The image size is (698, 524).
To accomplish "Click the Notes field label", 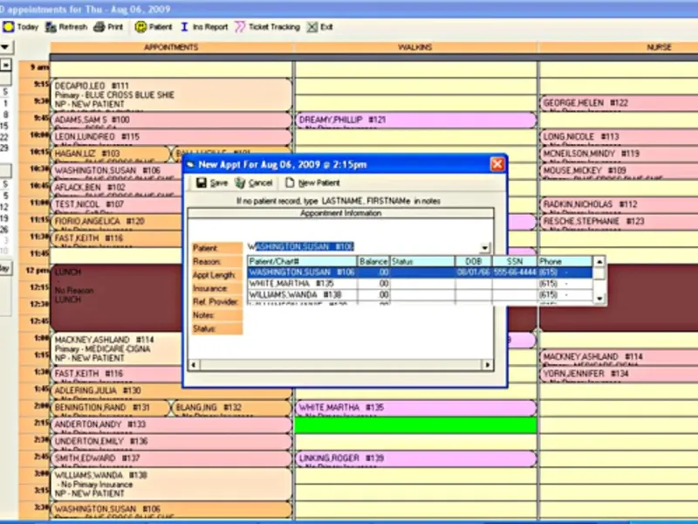I will 216,315.
